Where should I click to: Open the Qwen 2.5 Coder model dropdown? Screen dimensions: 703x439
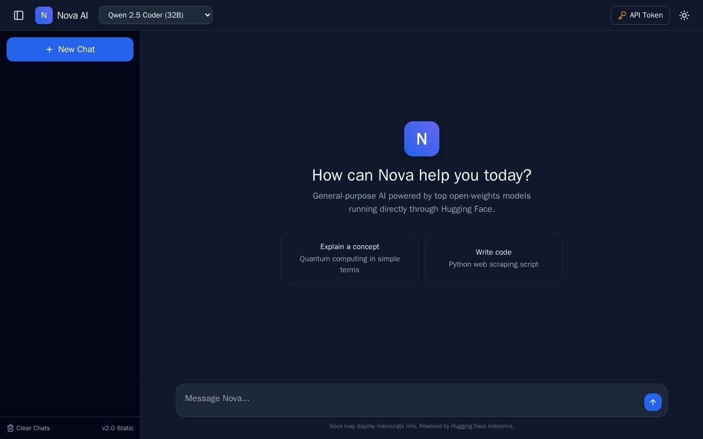(x=155, y=15)
